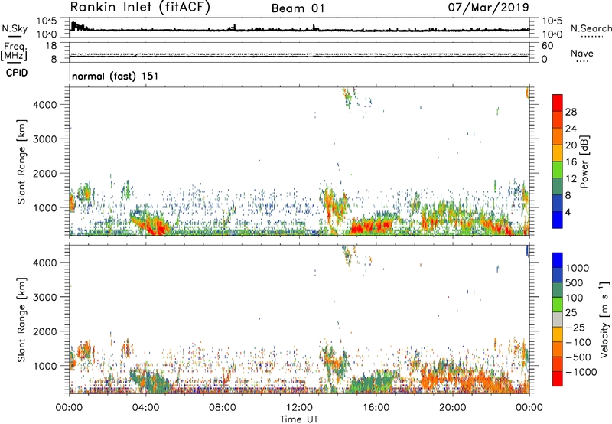Image resolution: width=612 pixels, height=424 pixels.
Task: Click the date '07/Mar/2019'
Action: click(x=488, y=7)
